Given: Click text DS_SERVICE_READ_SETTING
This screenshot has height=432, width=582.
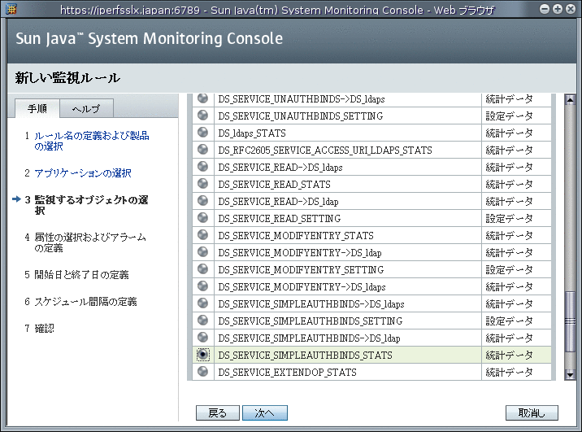Looking at the screenshot, I should pyautogui.click(x=279, y=218).
